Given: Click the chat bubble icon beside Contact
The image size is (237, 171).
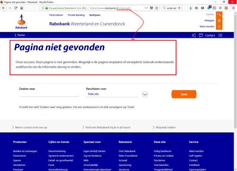Looking at the screenshot, I should (201, 35).
